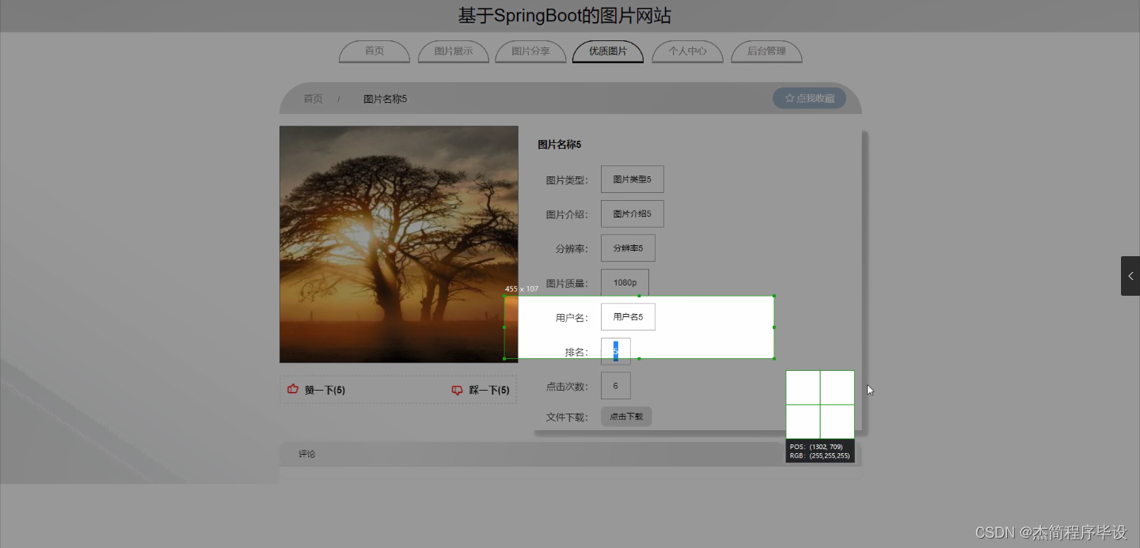The height and width of the screenshot is (548, 1140).
Task: Click the 图片介绍5 value box
Action: point(632,214)
